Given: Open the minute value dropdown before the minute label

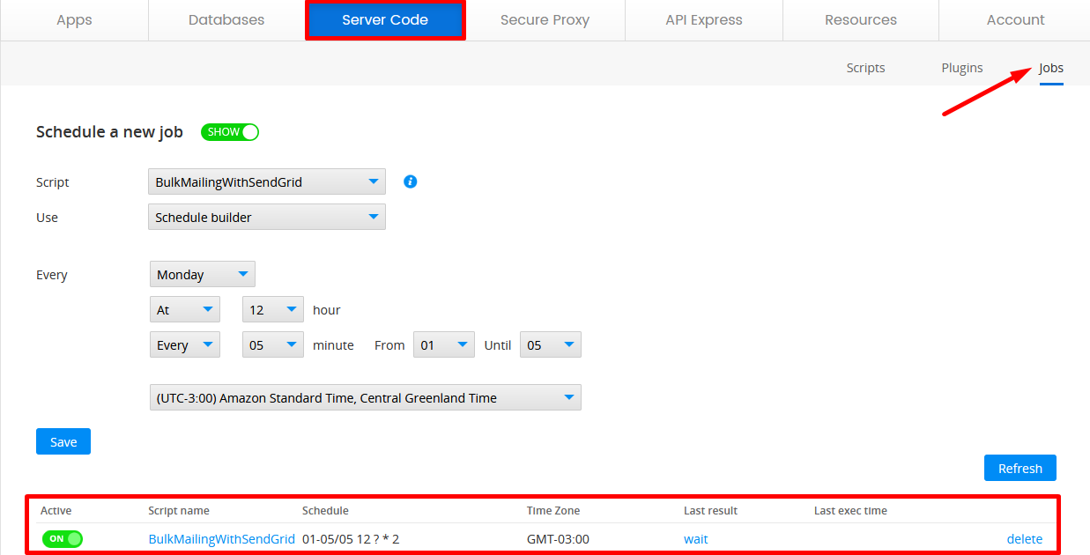Looking at the screenshot, I should (x=273, y=344).
